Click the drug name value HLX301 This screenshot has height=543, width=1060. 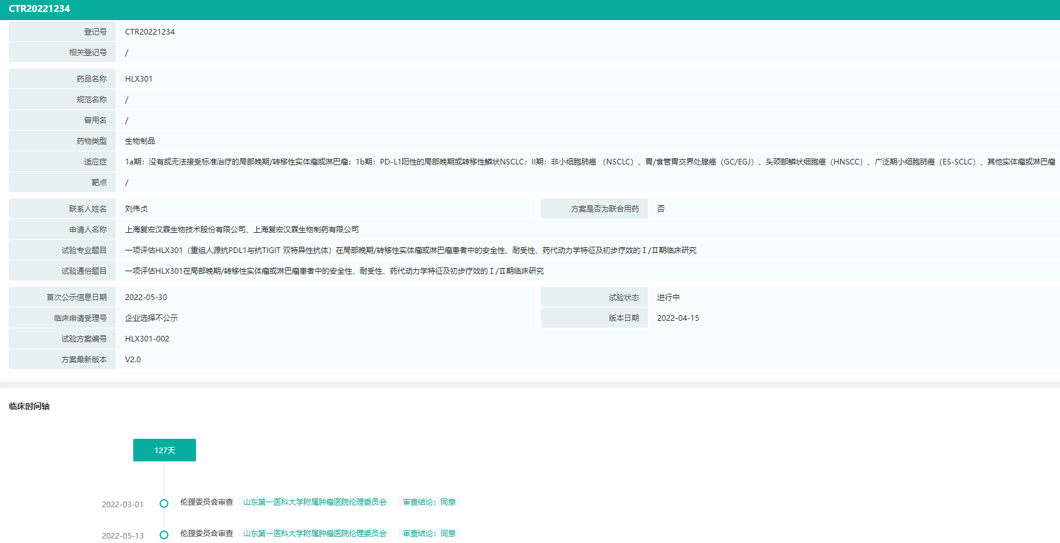tap(139, 79)
